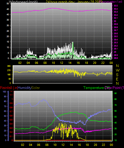
Task: Click the 29.9 barometer axis label
Action: [x=116, y=24]
